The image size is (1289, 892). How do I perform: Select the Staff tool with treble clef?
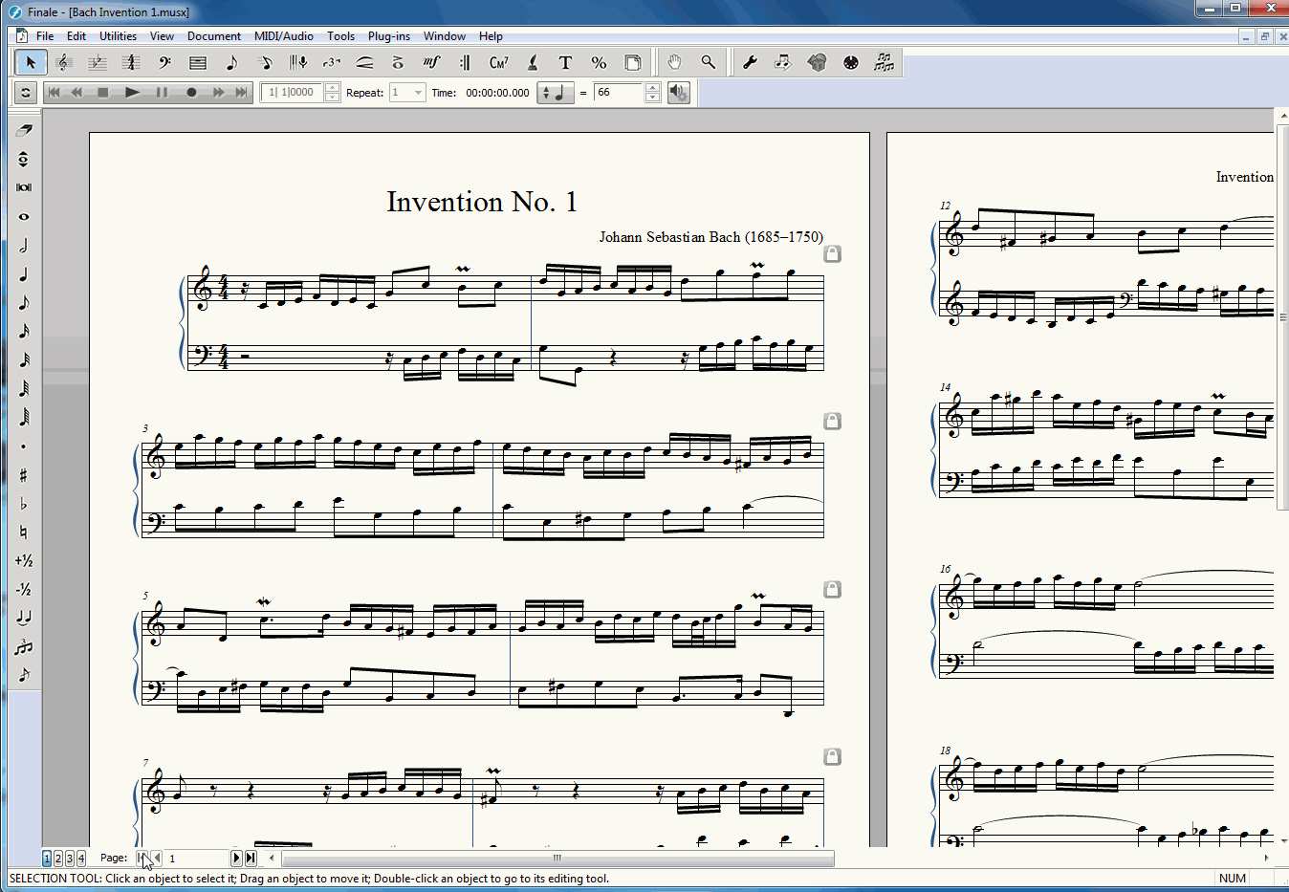[x=64, y=63]
